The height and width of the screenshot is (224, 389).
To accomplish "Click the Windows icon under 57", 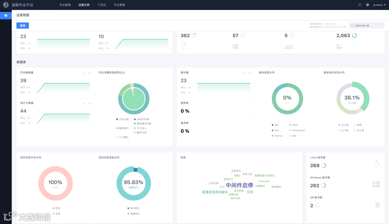I will 236,46.
